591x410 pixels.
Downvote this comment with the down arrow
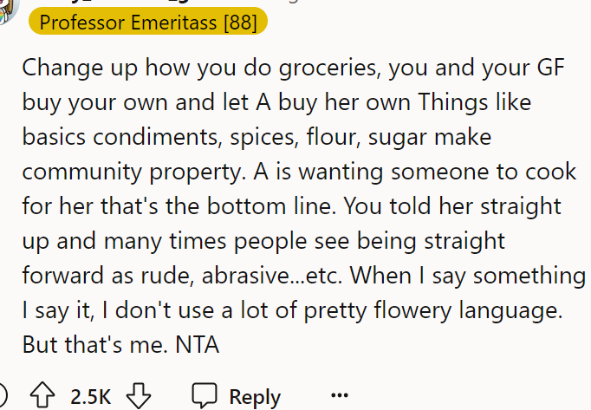click(139, 396)
